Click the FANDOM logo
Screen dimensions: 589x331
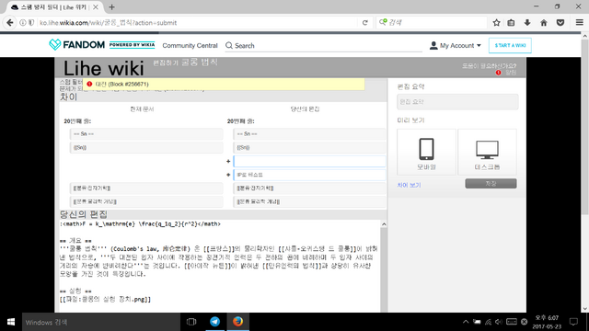(76, 45)
